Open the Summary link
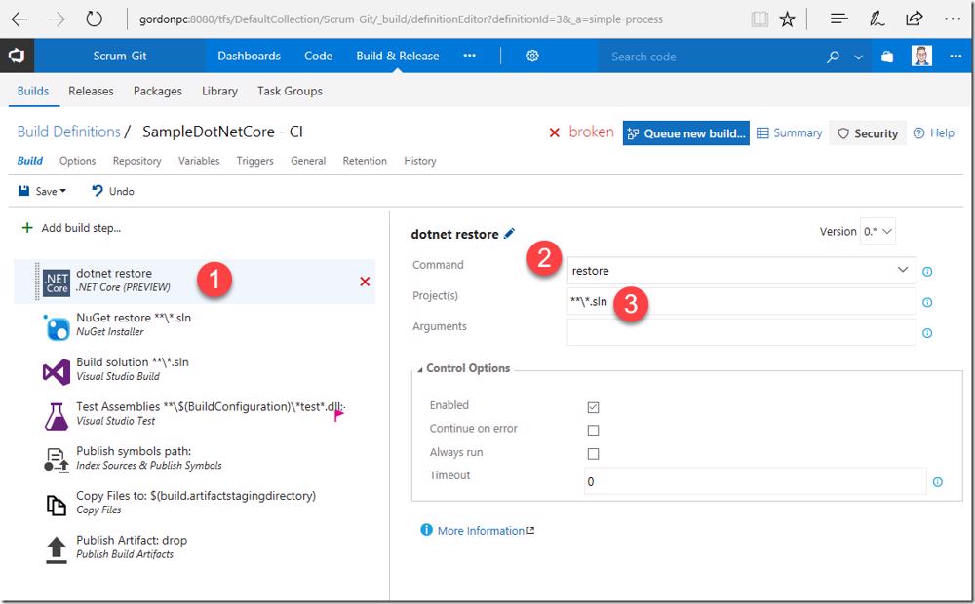Viewport: 975px width, 604px height. [x=789, y=133]
